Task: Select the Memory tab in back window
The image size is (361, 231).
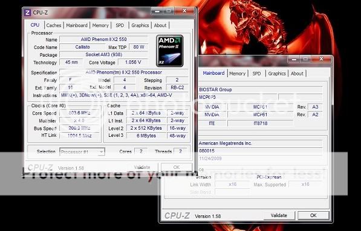Action: coord(238,74)
